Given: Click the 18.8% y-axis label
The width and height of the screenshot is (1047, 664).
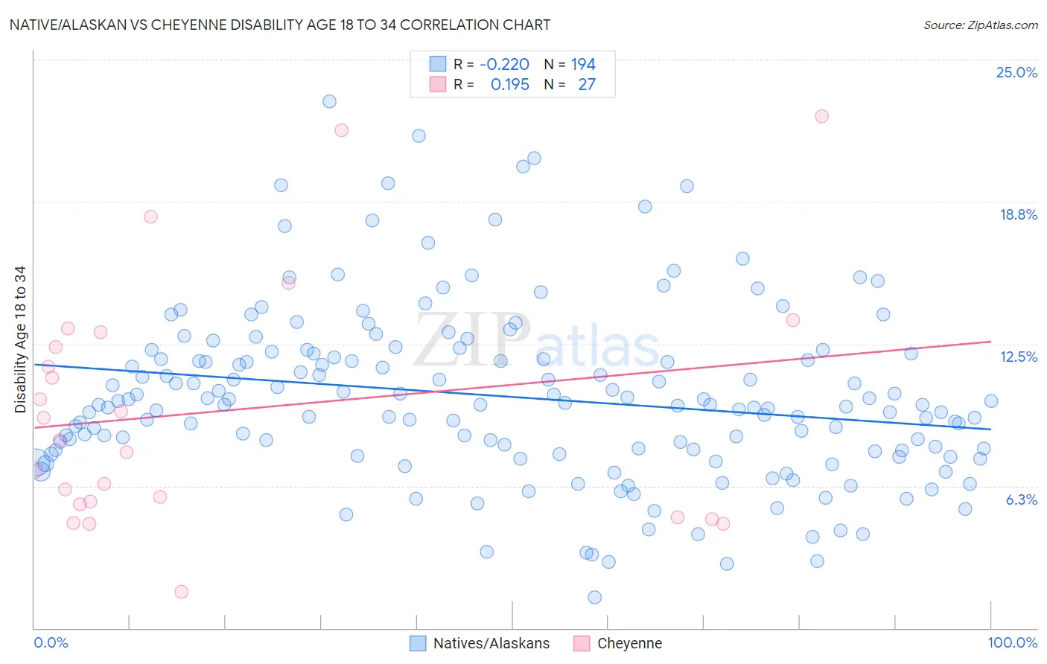Looking at the screenshot, I should [1018, 214].
